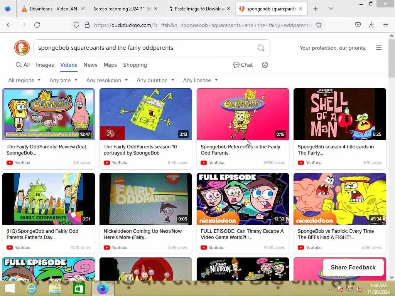Click the network tray icon
The image size is (395, 296).
[x=349, y=289]
